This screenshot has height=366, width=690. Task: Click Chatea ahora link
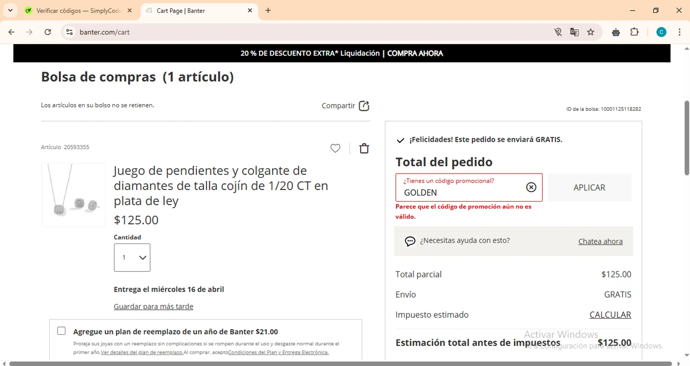[x=600, y=241]
